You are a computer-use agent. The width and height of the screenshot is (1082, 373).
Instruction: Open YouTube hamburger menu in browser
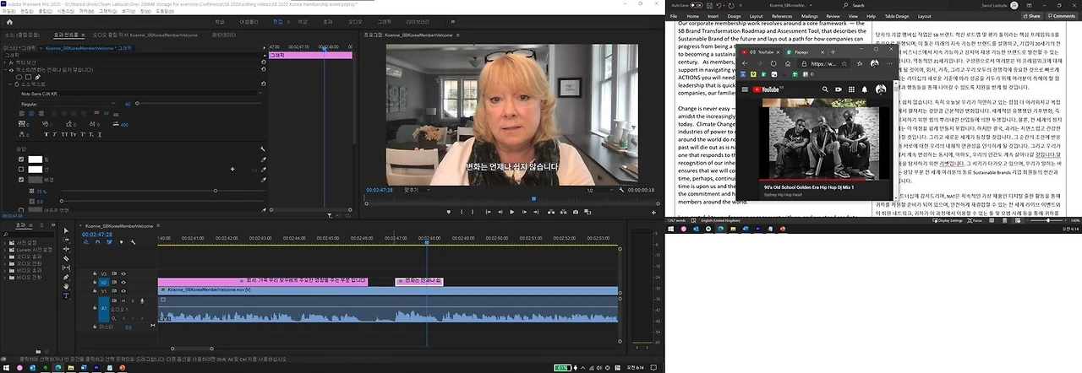click(x=746, y=89)
